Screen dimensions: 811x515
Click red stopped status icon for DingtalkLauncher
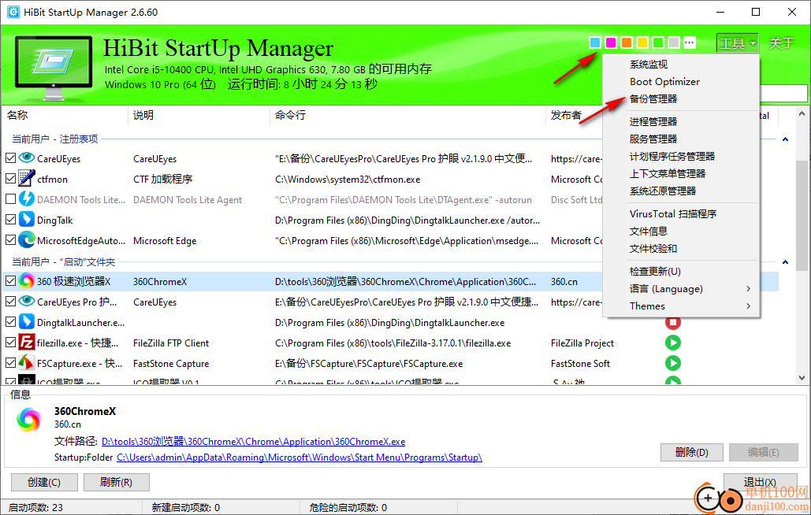(673, 323)
